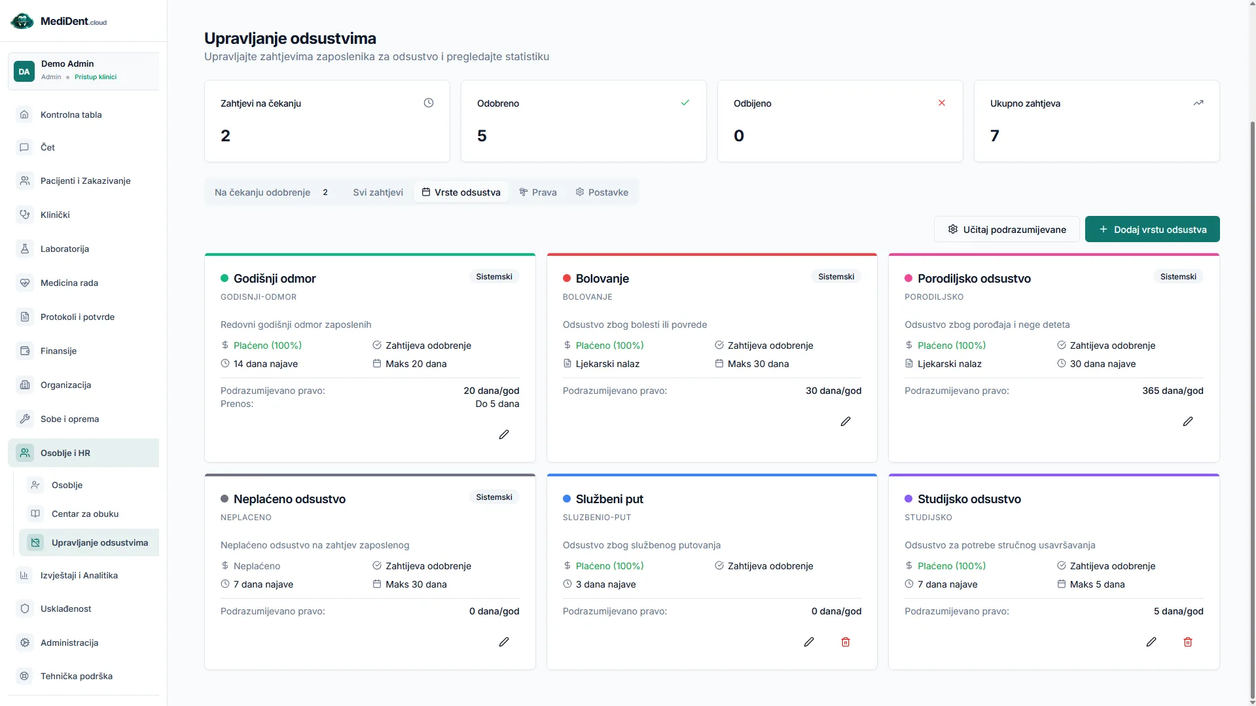Click the red dot beside Bolovanje
This screenshot has width=1256, height=706.
[x=567, y=278]
